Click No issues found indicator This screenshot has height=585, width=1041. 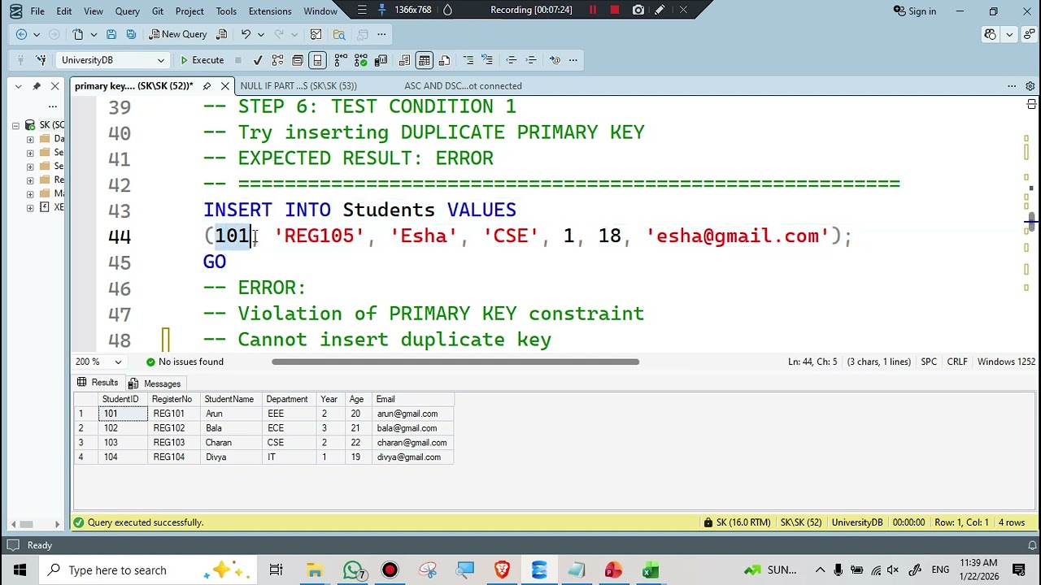185,362
